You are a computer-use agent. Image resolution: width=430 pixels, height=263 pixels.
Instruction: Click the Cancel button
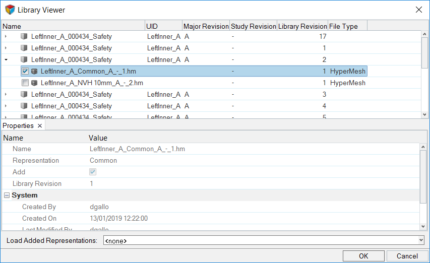pyautogui.click(x=407, y=256)
